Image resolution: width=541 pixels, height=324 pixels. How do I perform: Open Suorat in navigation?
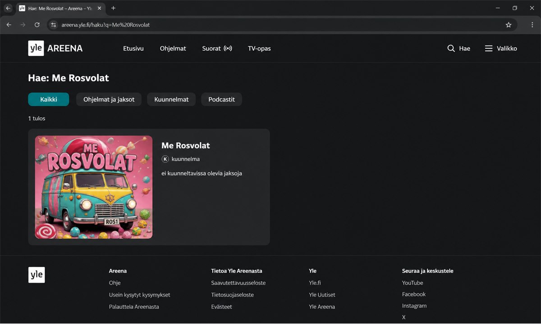tap(211, 48)
